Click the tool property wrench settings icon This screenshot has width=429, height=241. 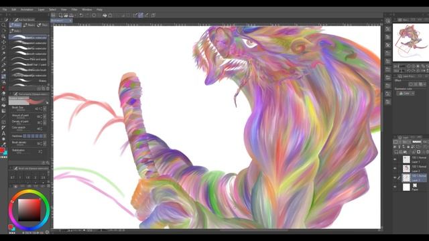coord(48,163)
